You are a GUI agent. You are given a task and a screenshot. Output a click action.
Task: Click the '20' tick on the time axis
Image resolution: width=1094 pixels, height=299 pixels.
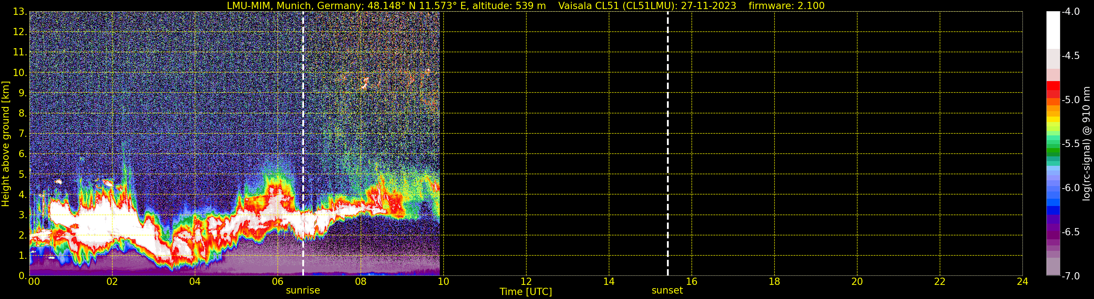tap(857, 282)
